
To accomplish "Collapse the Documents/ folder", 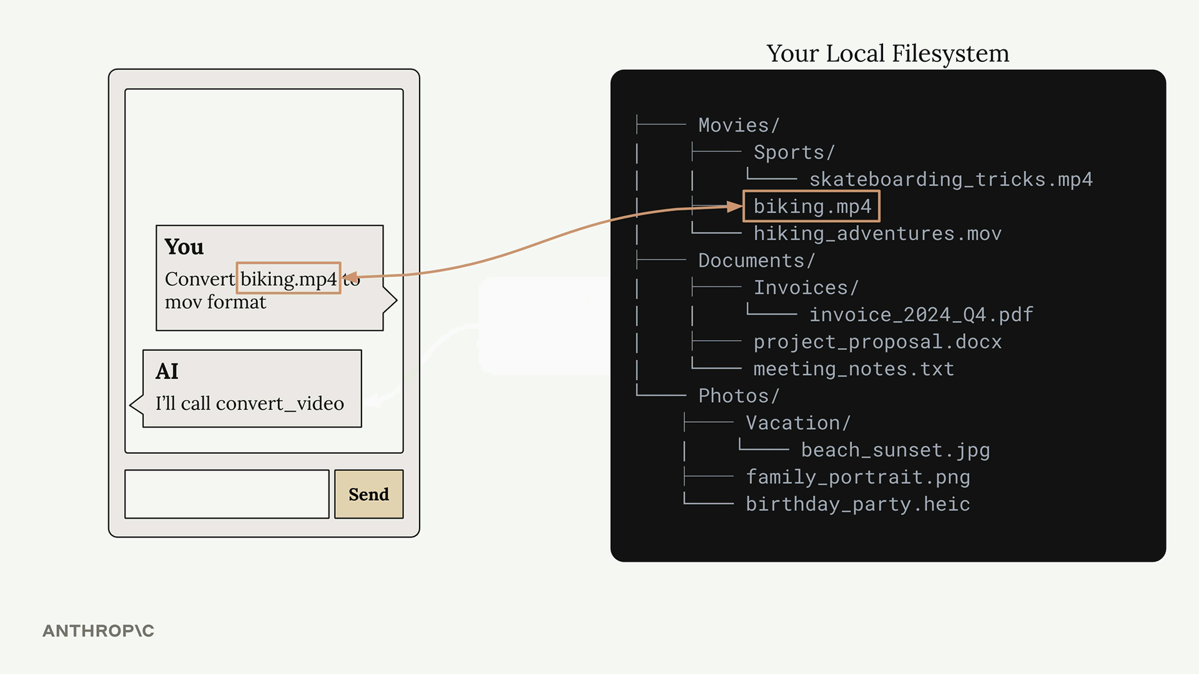I will point(756,261).
